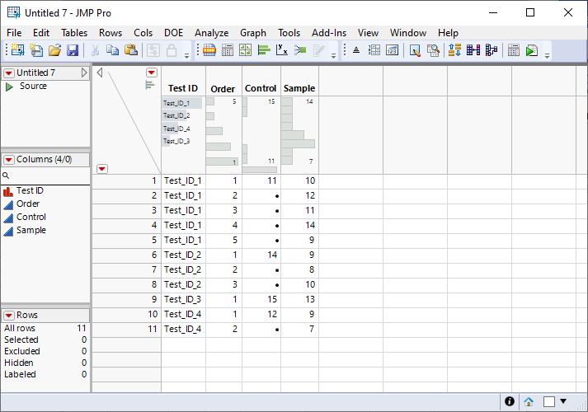Save the data table with the floppy icon
The width and height of the screenshot is (588, 412).
pos(73,50)
